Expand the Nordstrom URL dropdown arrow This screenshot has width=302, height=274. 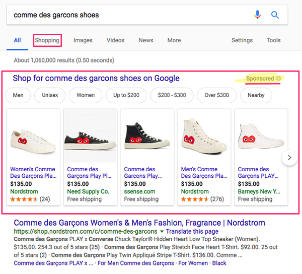[162, 231]
